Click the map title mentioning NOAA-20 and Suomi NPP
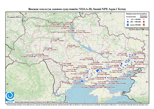This screenshot has height=109, width=154. [x=77, y=9]
